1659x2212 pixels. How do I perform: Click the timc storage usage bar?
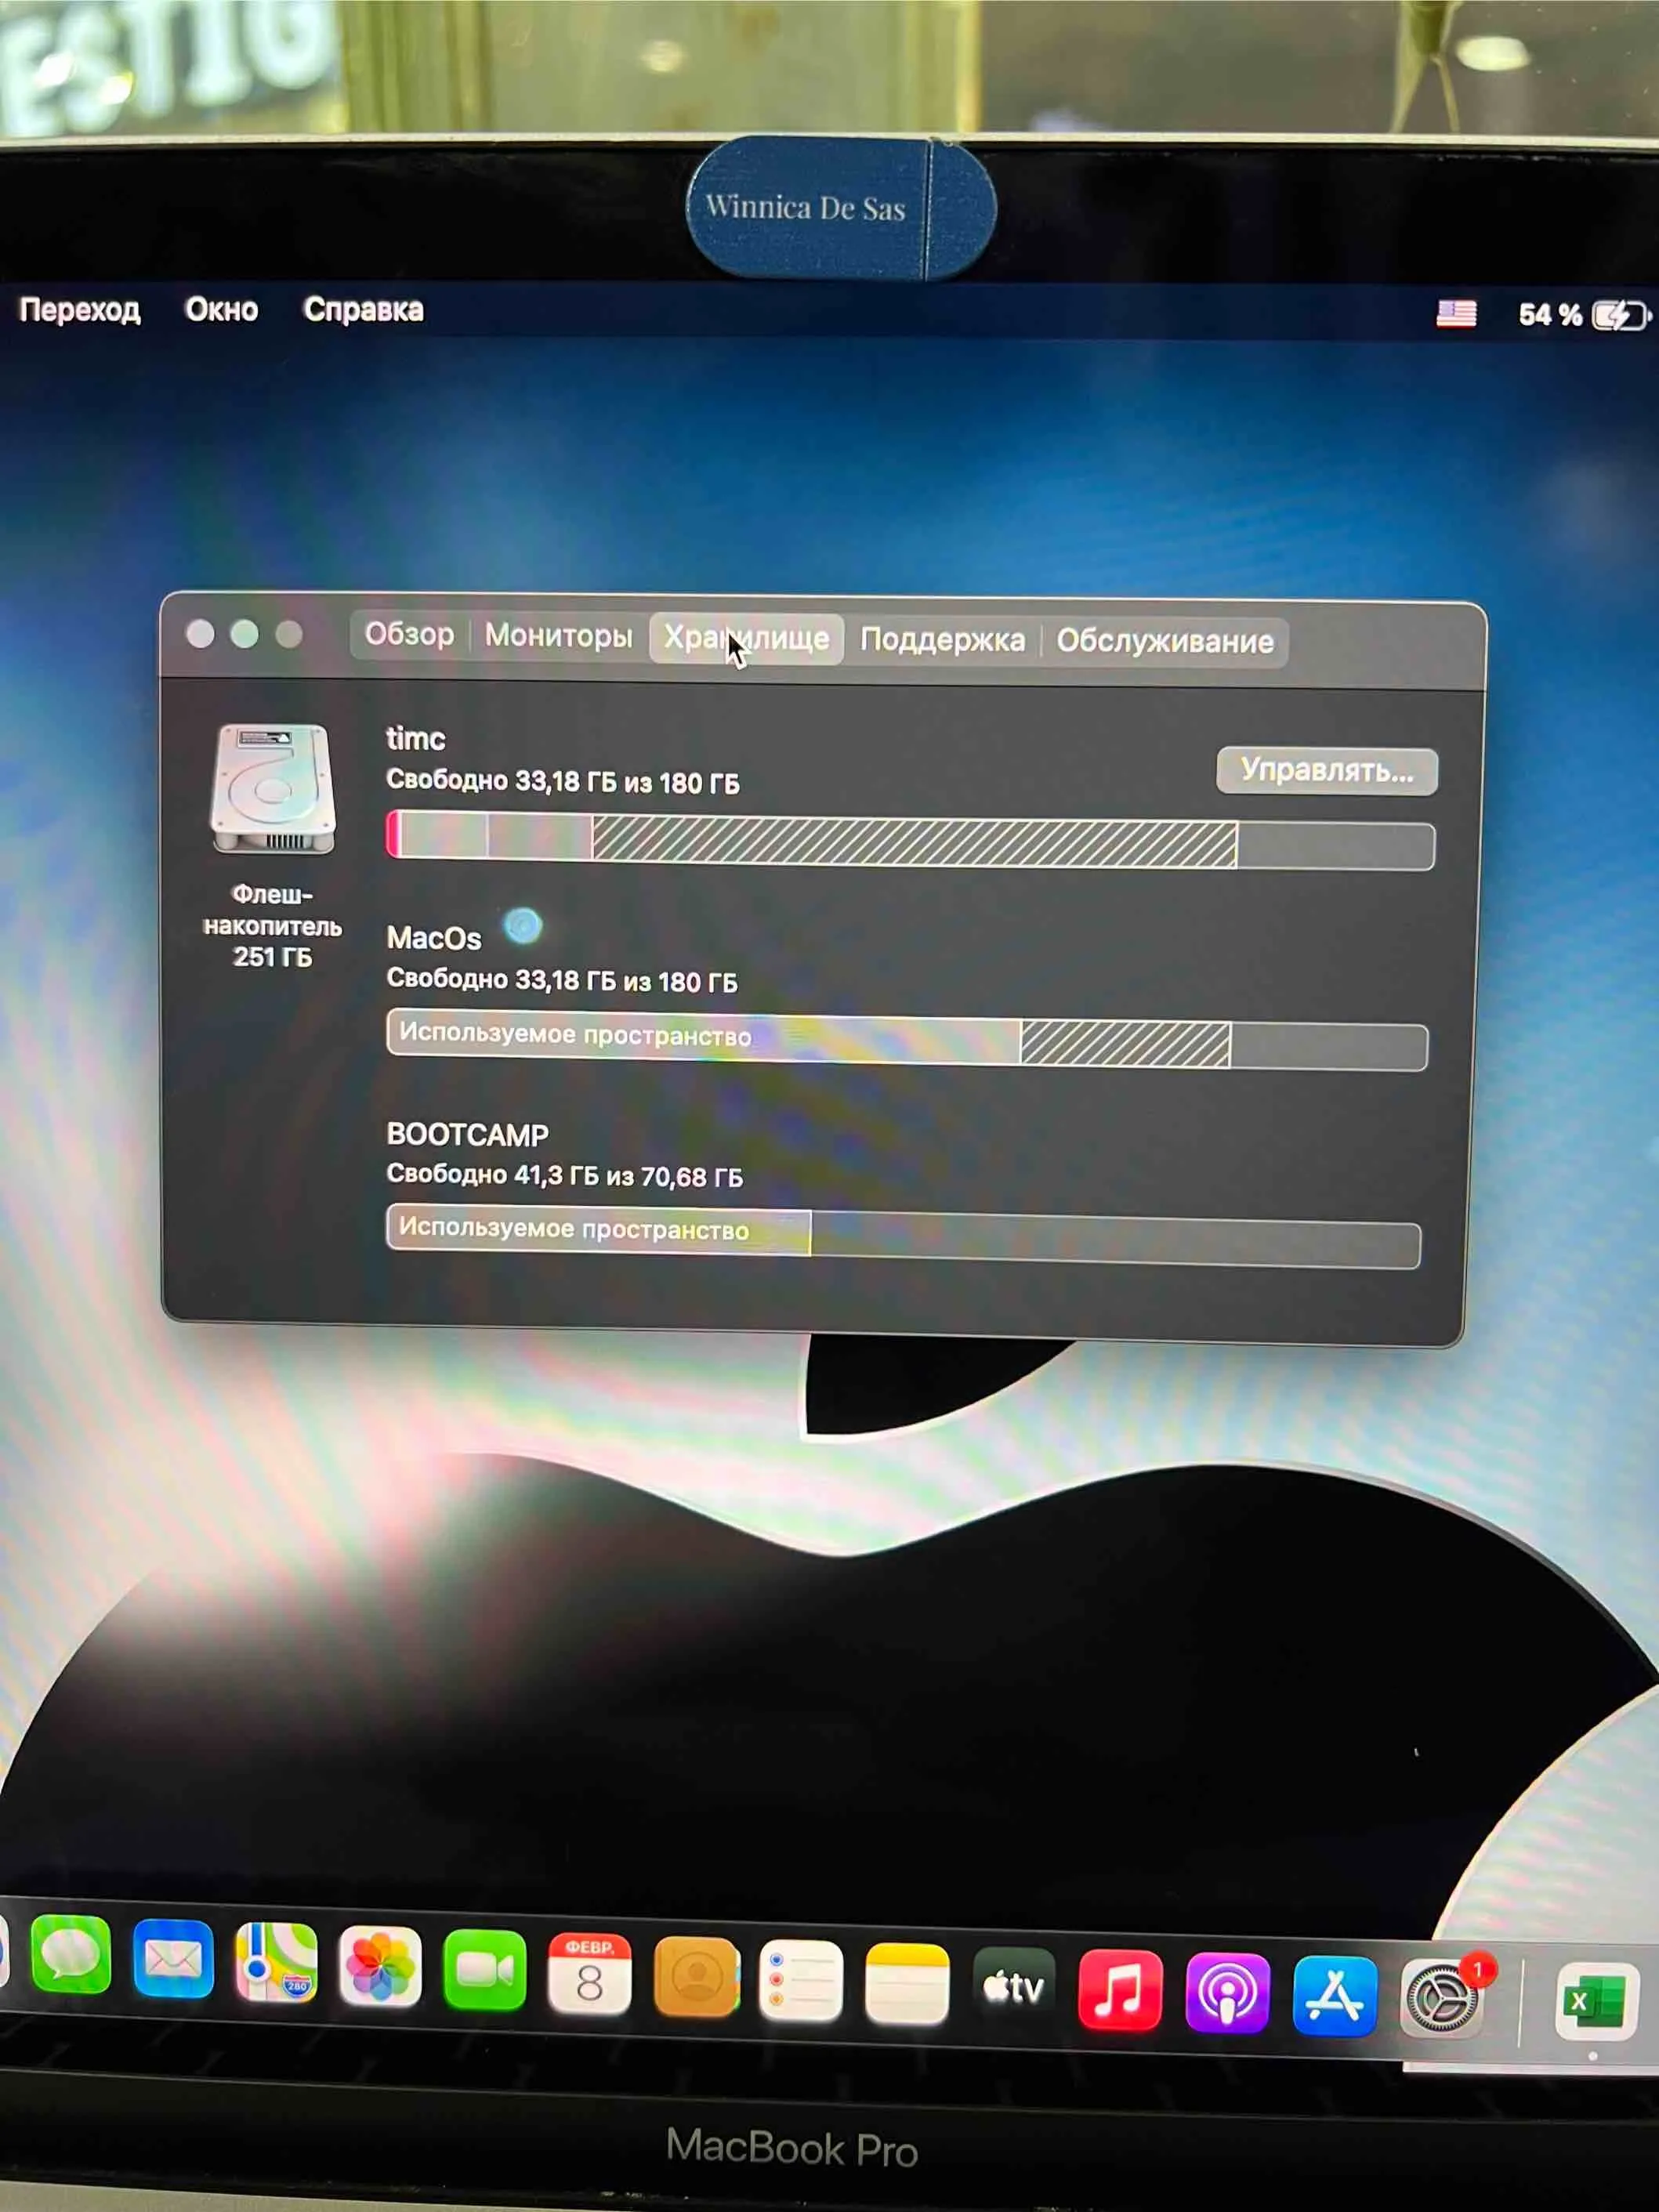click(910, 843)
